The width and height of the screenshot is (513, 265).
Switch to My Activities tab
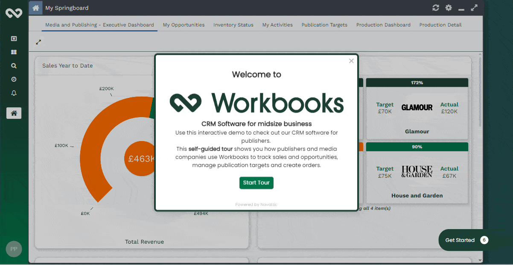(x=277, y=25)
